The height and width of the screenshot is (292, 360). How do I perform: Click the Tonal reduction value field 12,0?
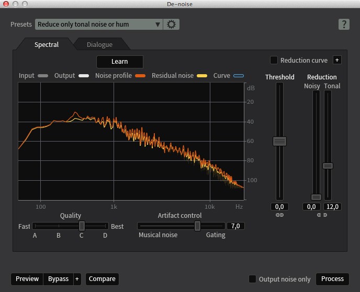tap(332, 207)
